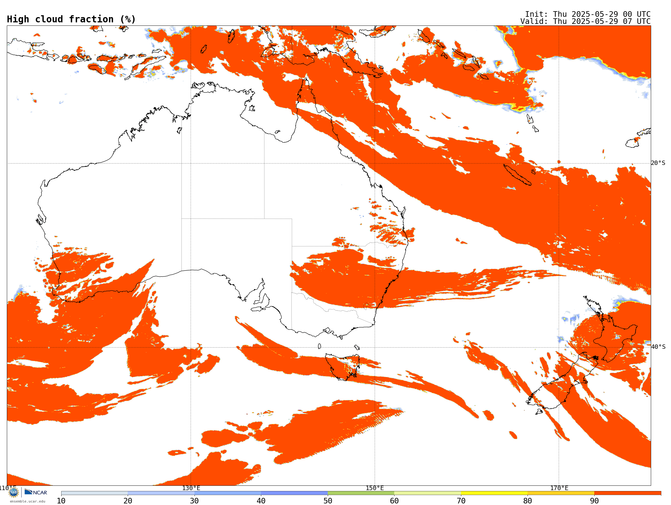Click the NCAR logo
The width and height of the screenshot is (671, 505).
pos(36,492)
